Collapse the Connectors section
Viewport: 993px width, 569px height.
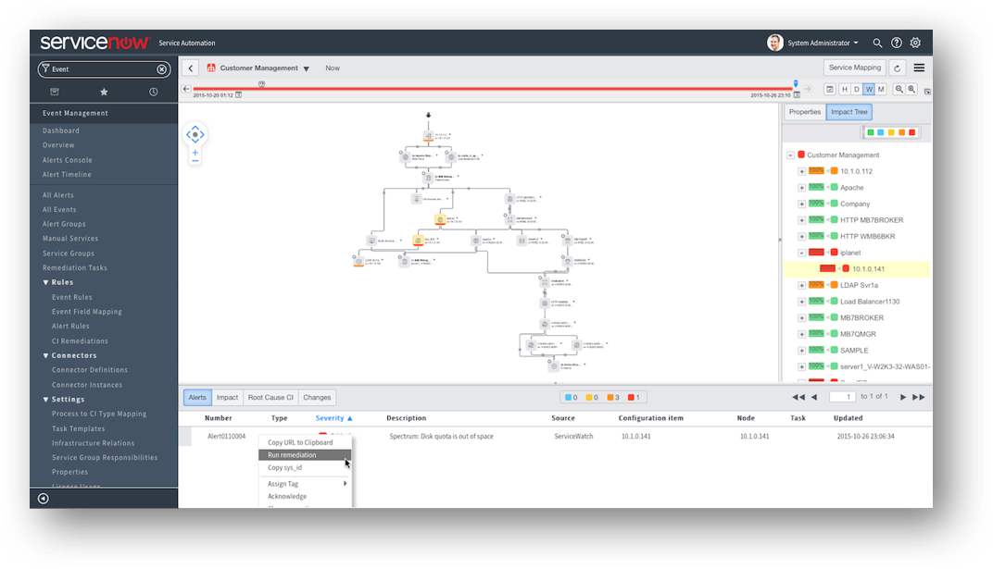tap(45, 356)
